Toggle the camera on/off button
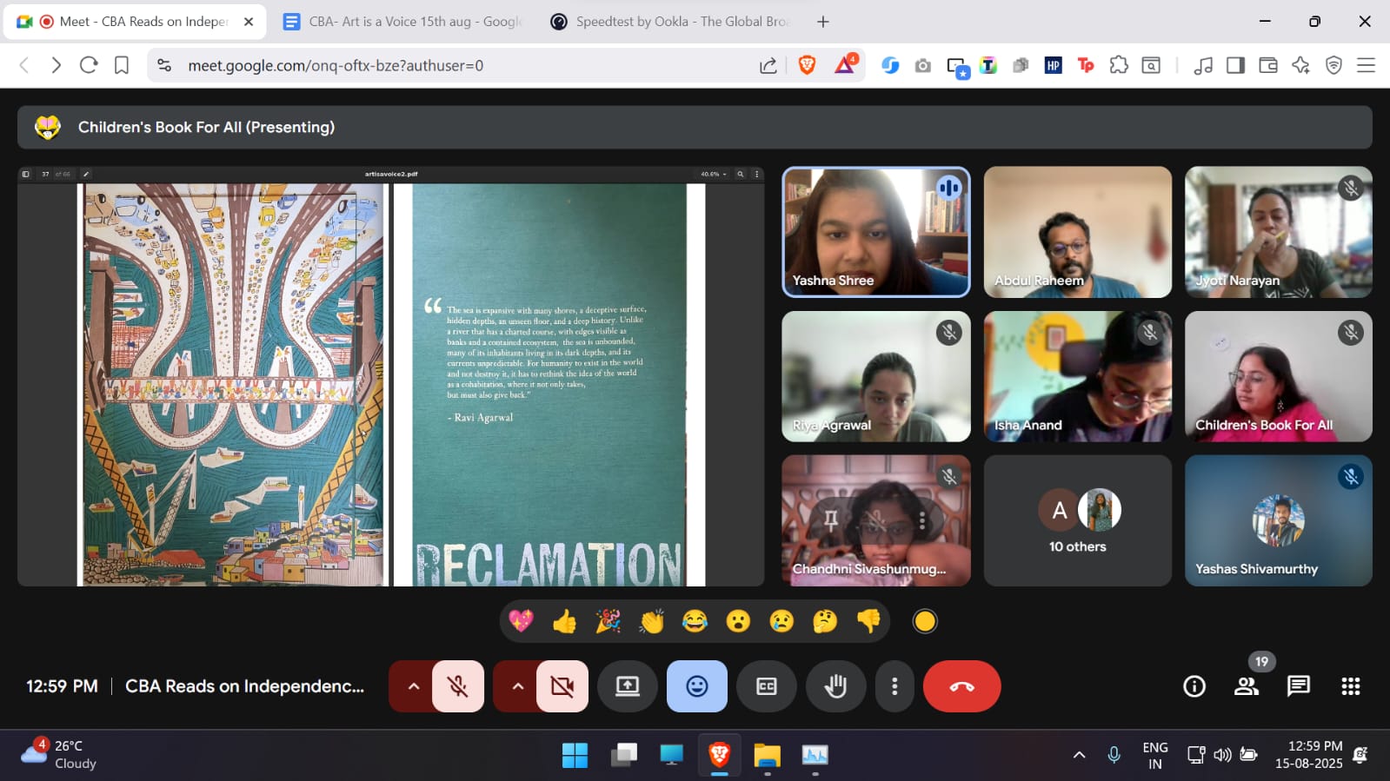The image size is (1390, 781). (562, 686)
